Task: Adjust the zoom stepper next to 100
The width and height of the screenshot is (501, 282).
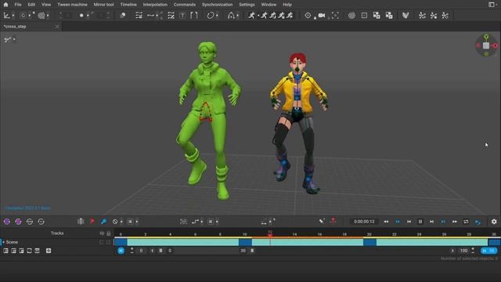Action: [473, 251]
